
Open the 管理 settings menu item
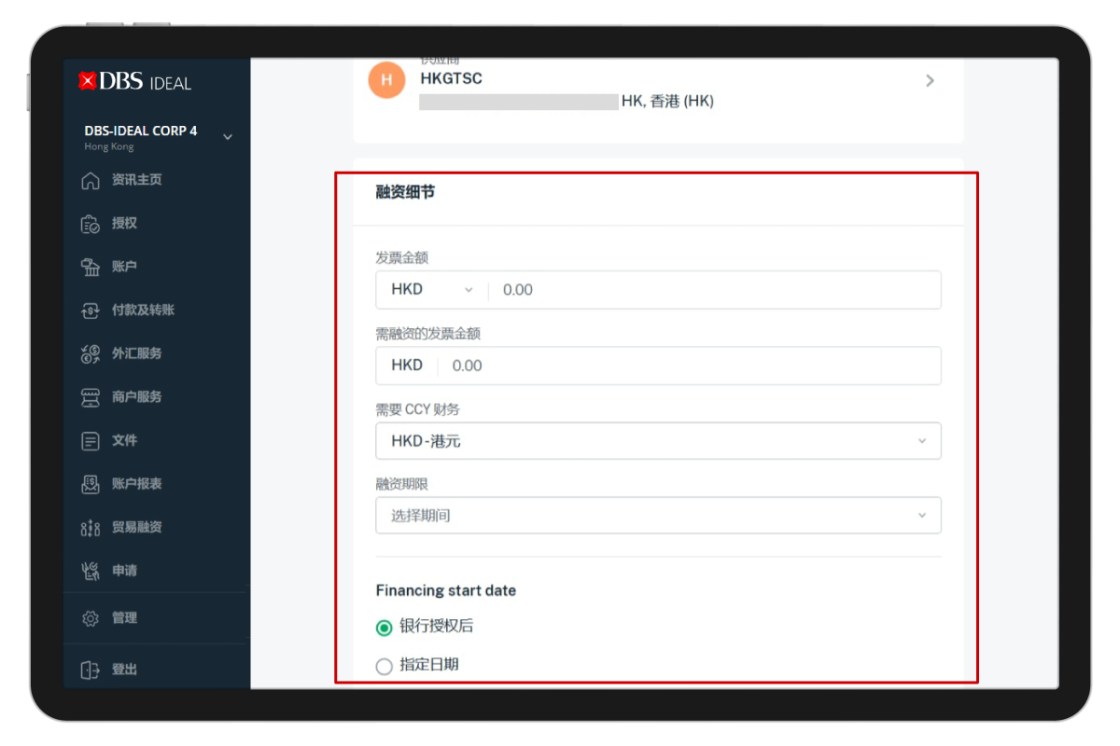[124, 618]
